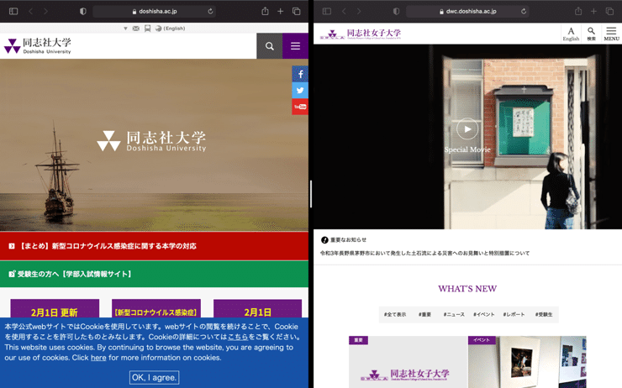Reload doshisha.ac.jp page

(210, 11)
